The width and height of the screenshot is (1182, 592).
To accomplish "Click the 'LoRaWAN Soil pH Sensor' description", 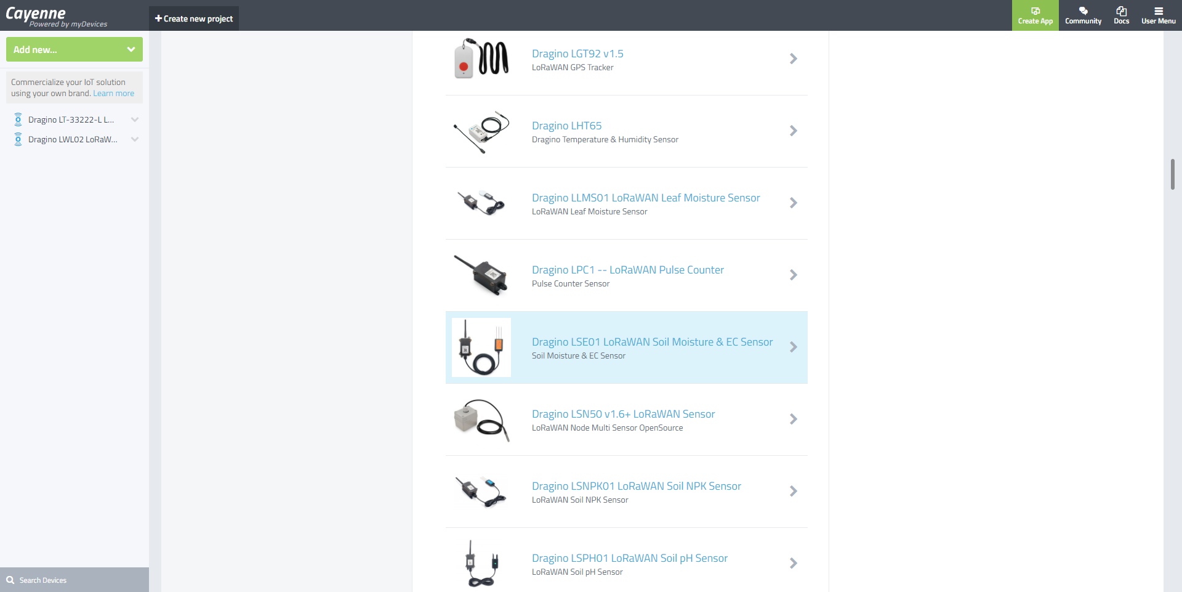I will pos(577,572).
